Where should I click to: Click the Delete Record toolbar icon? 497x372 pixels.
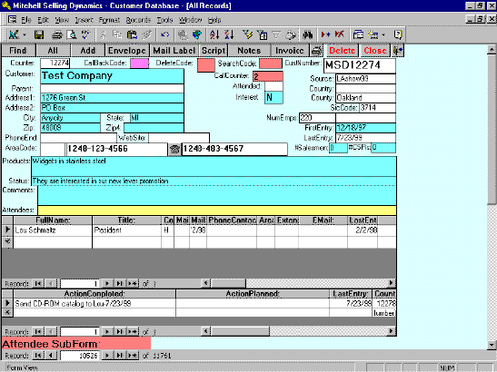pos(340,34)
